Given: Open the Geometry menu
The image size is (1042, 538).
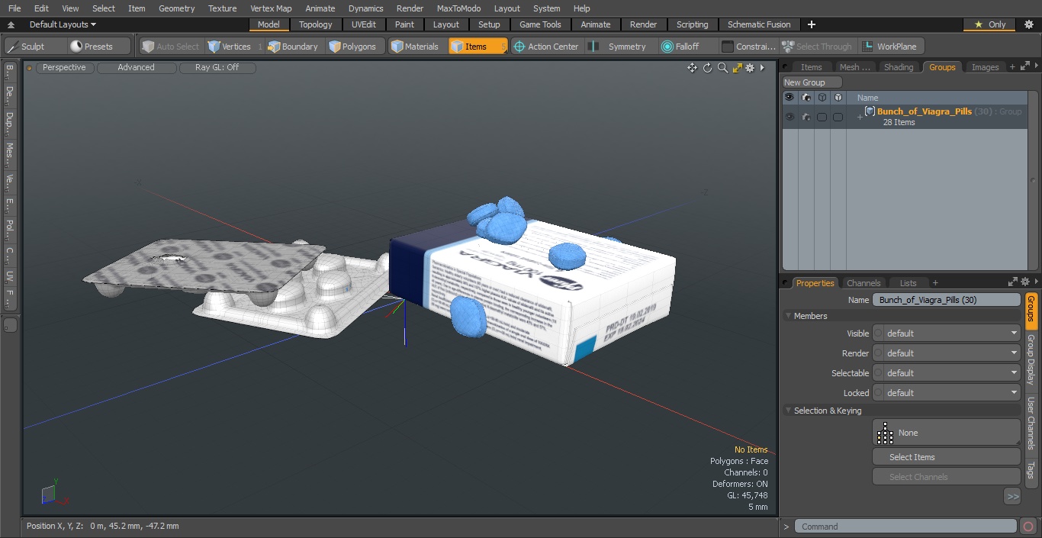Looking at the screenshot, I should point(176,8).
